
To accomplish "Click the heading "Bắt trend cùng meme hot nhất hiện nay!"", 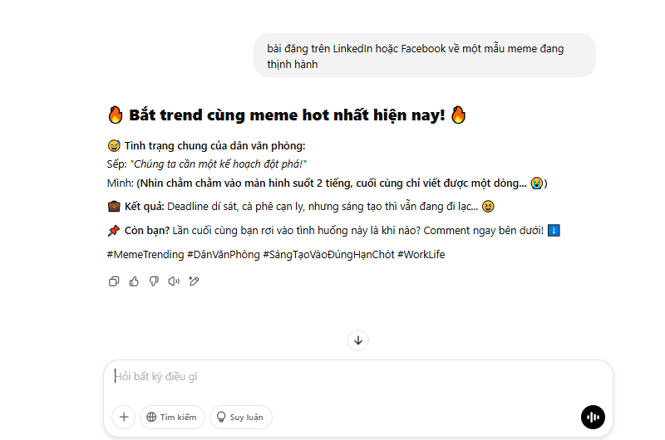I will [x=287, y=115].
